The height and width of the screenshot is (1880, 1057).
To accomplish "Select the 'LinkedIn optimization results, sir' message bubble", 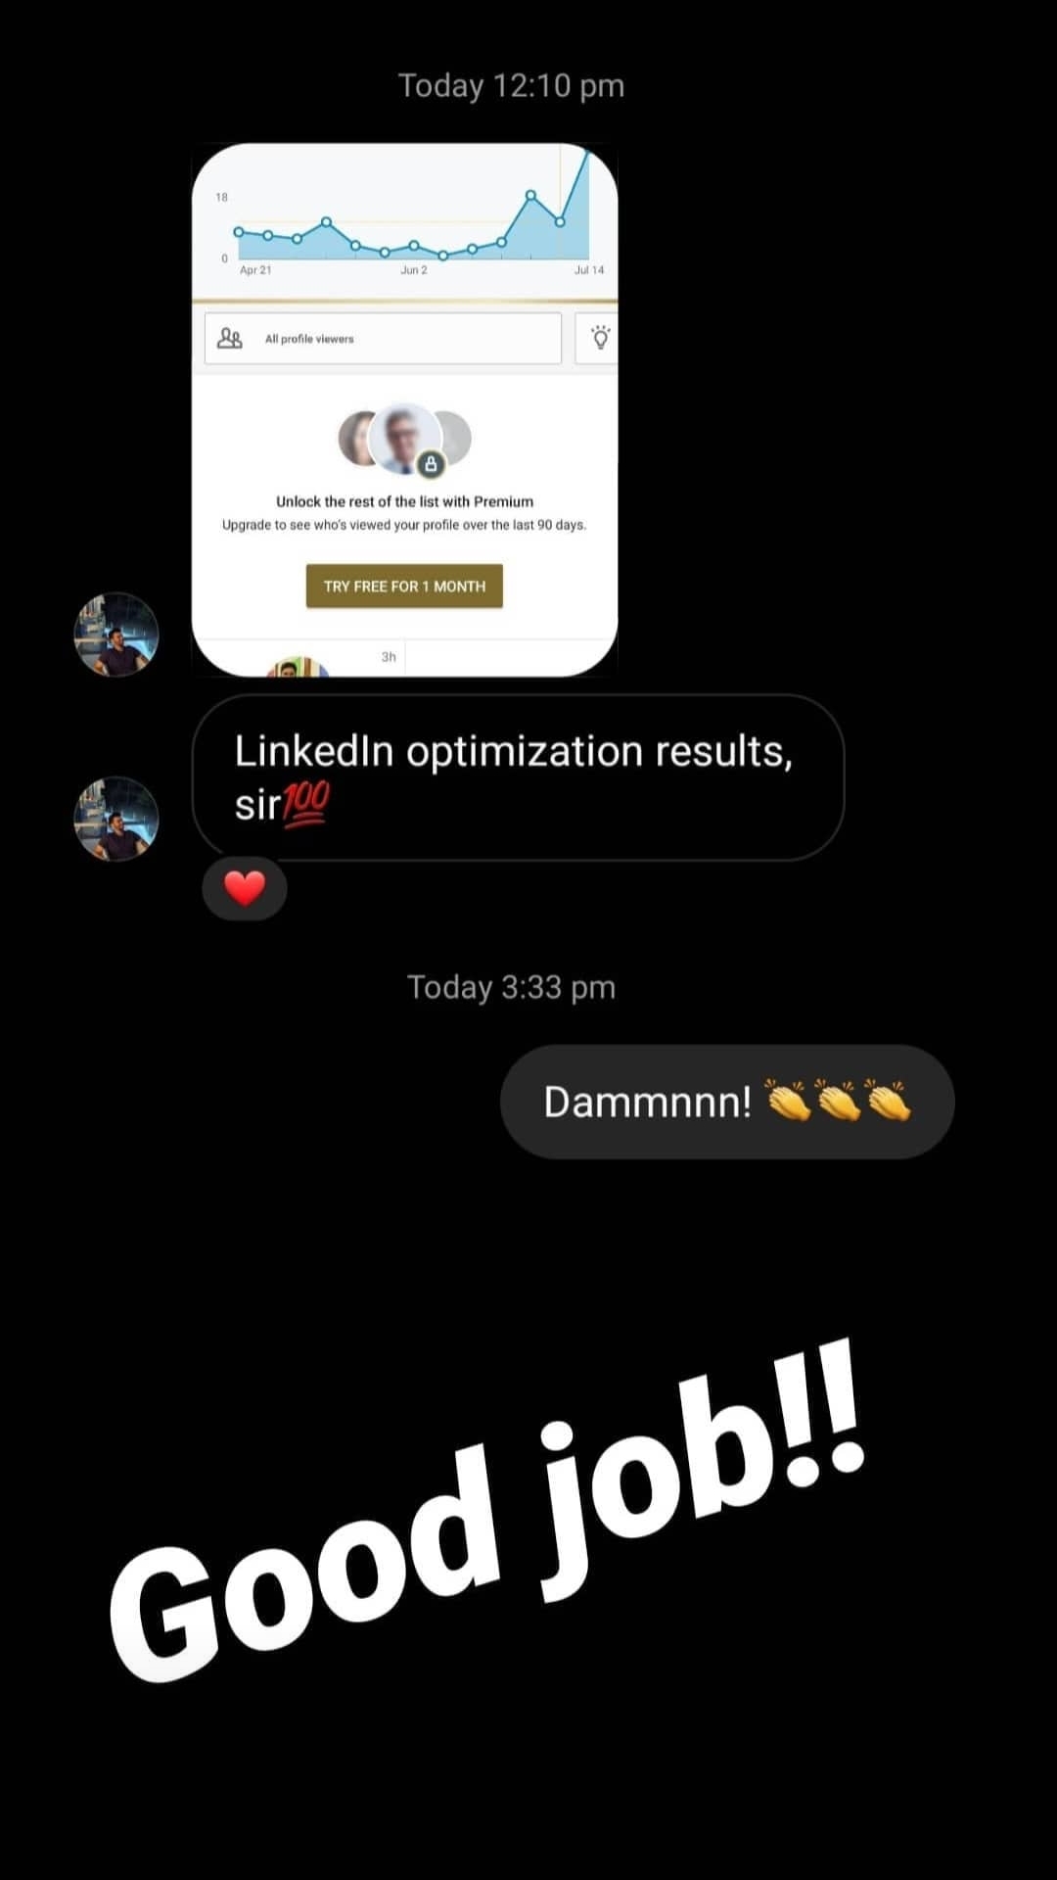I will coord(518,777).
